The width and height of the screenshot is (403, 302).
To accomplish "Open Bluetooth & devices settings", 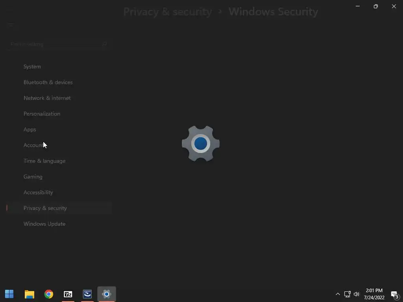I will tap(48, 82).
